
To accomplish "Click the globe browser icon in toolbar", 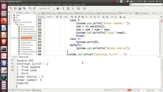I will pyautogui.click(x=58, y=8).
